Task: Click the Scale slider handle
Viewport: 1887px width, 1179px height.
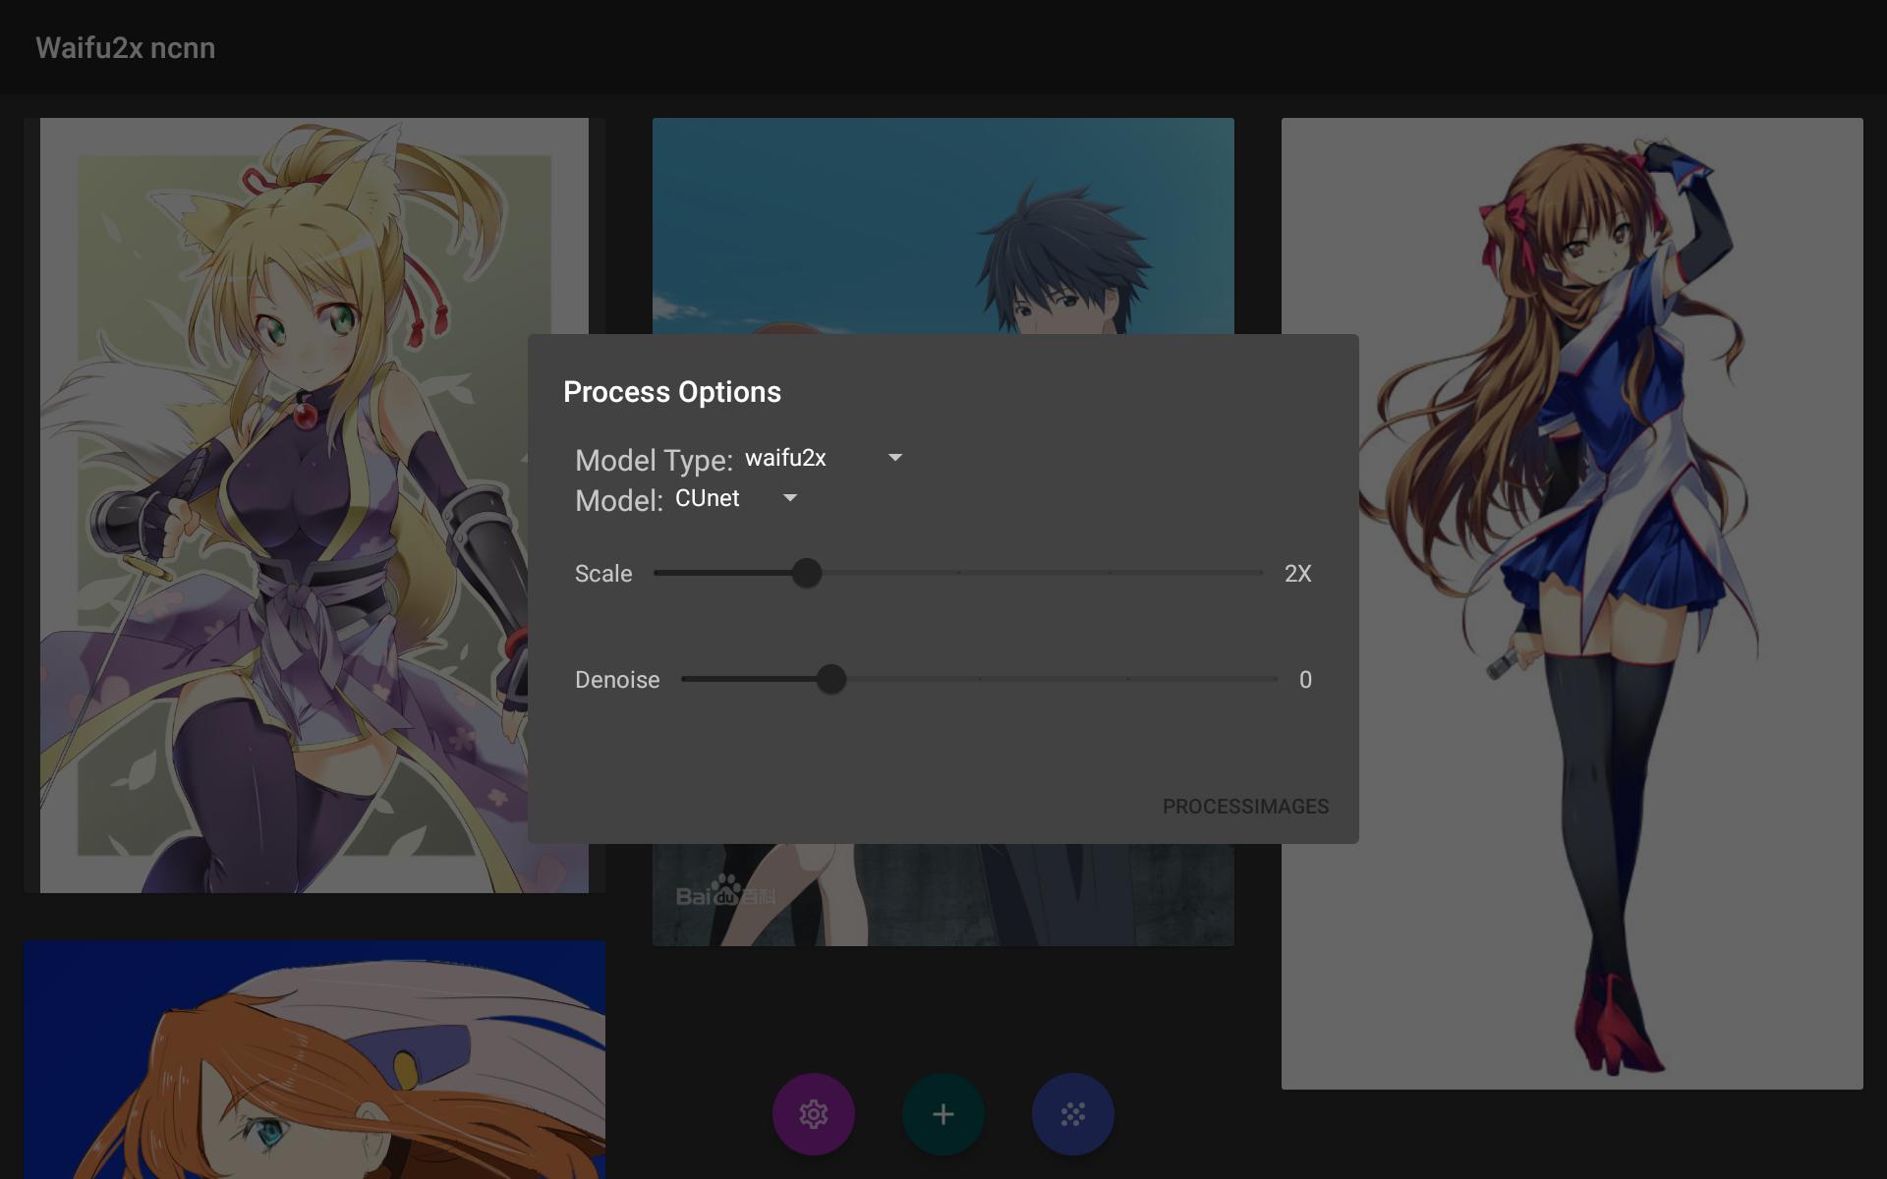Action: [x=806, y=573]
